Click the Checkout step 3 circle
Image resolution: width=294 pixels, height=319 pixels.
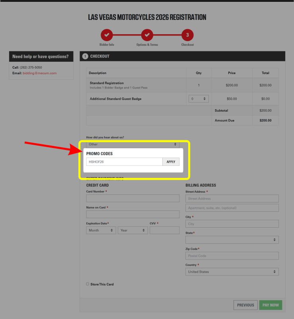[187, 35]
